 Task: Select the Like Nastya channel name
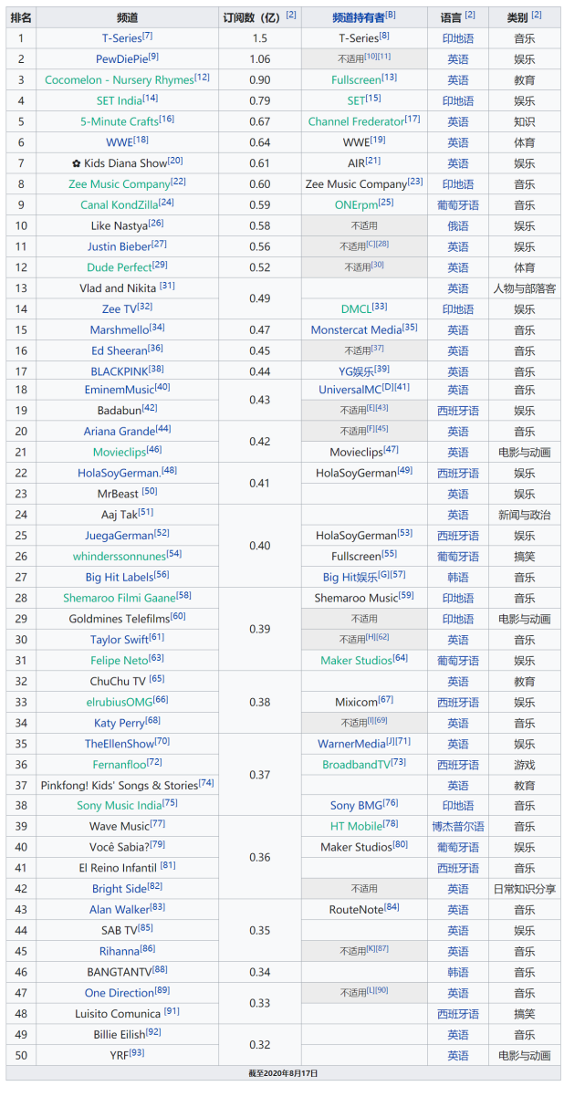click(x=120, y=226)
